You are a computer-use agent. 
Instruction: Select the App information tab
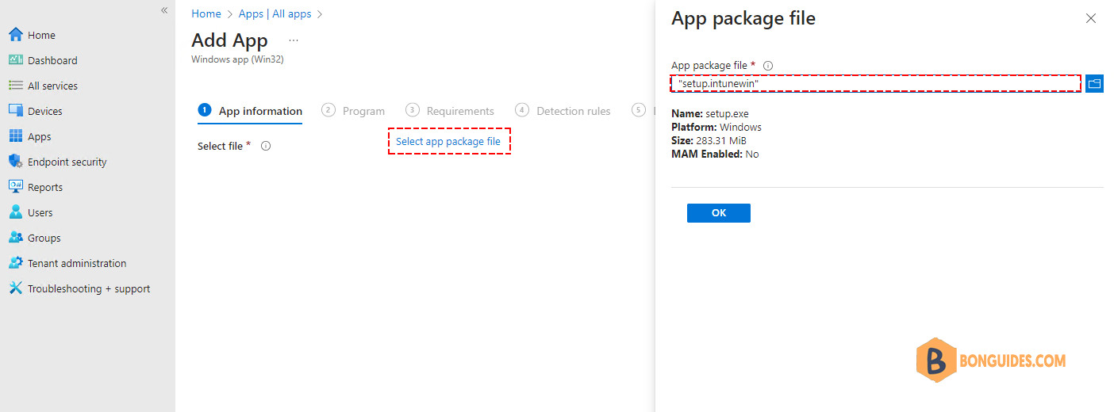click(x=250, y=111)
